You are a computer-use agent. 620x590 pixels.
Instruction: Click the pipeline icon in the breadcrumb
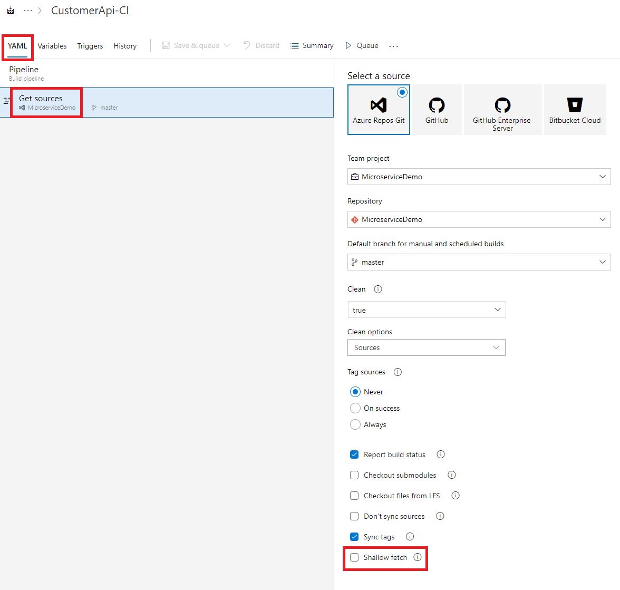click(x=11, y=9)
